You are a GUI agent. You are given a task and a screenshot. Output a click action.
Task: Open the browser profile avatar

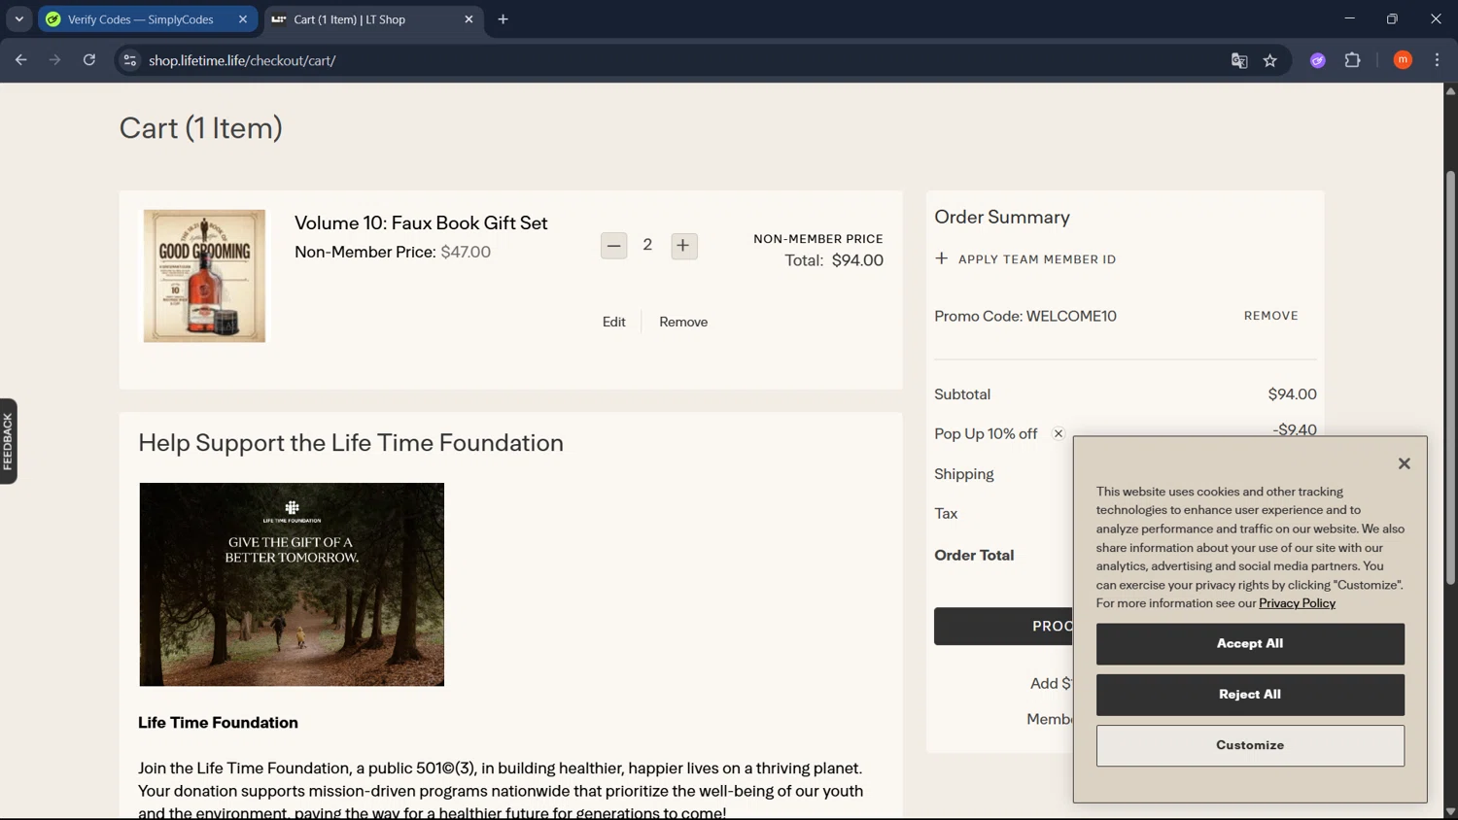[x=1403, y=60]
